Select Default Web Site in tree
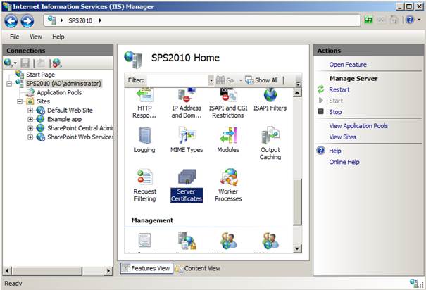This screenshot has height=290, width=426. (70, 111)
